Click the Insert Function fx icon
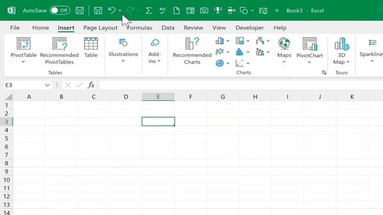383x215 pixels. [91, 85]
